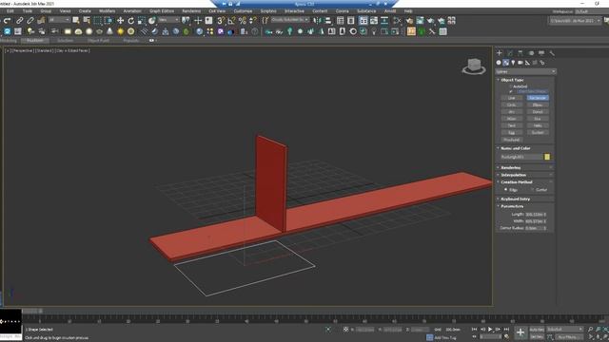Click the Ellipse shape button

[x=538, y=105]
